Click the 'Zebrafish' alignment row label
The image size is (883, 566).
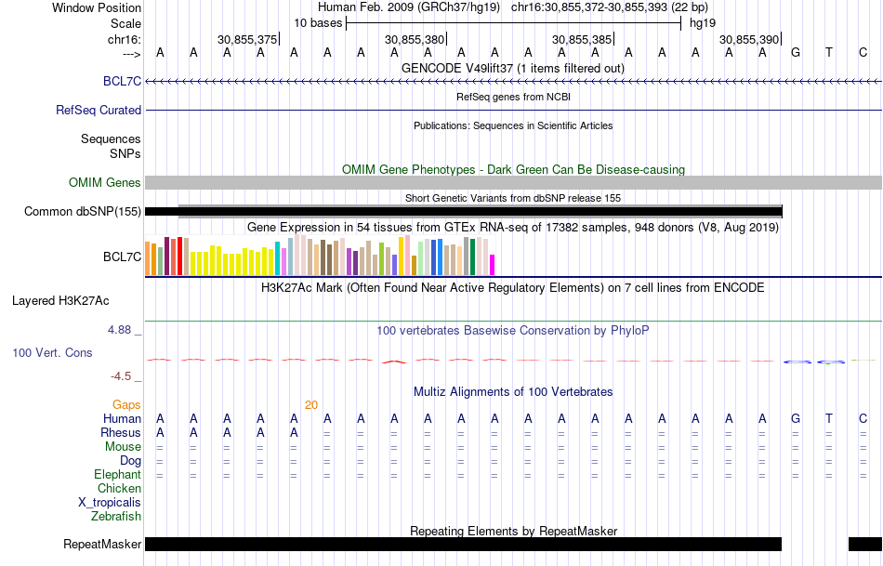click(116, 517)
